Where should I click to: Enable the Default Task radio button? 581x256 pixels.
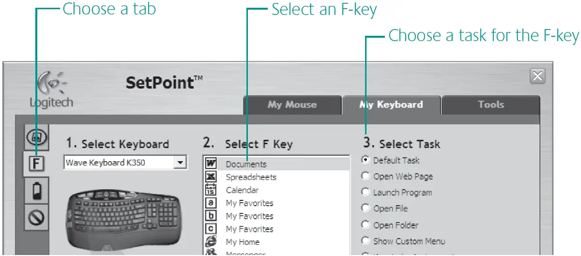366,160
